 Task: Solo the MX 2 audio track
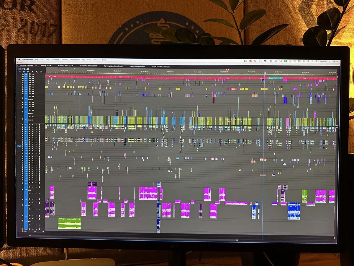click(36, 187)
